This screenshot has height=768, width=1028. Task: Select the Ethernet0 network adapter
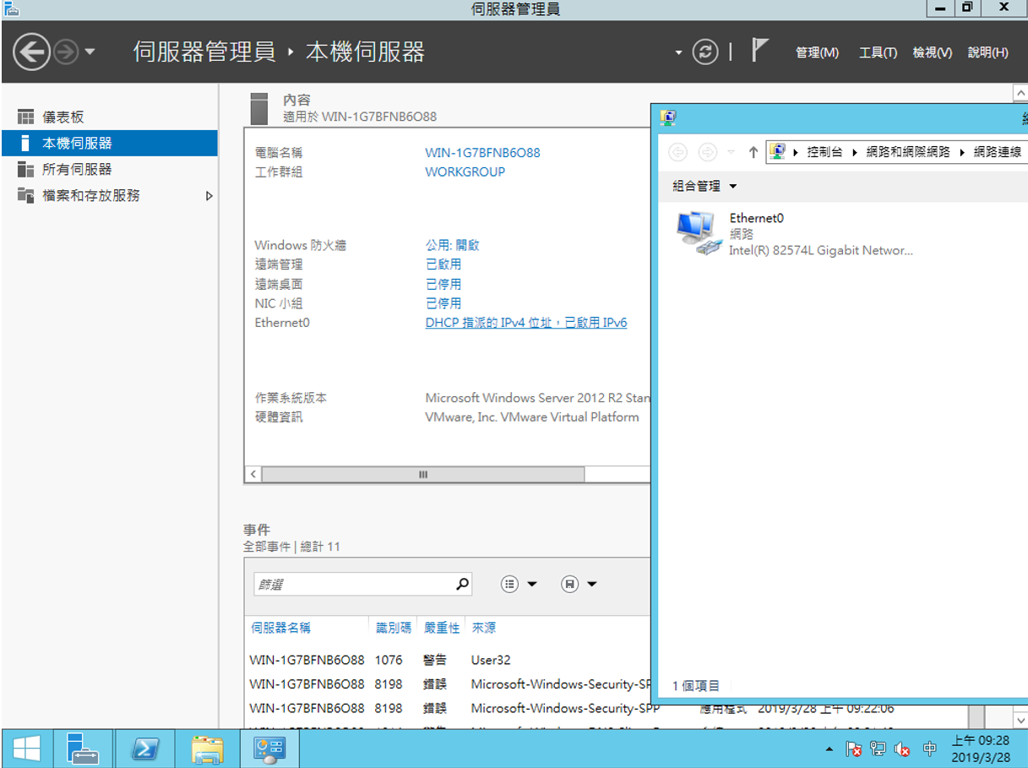click(795, 234)
